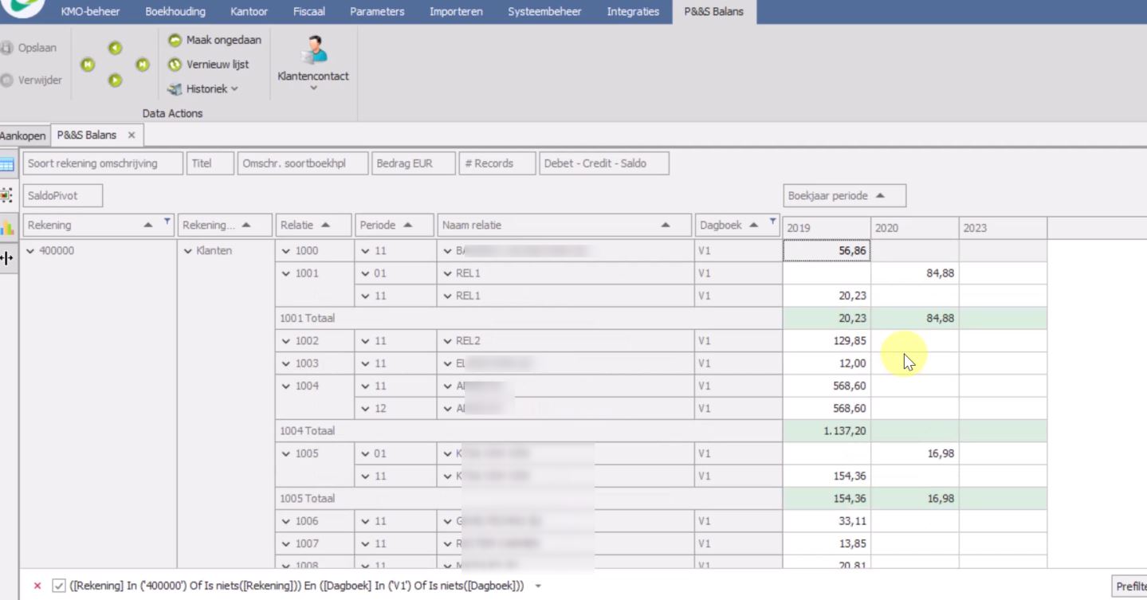The height and width of the screenshot is (600, 1147).
Task: Click the Verwijder delete icon
Action: pos(7,80)
